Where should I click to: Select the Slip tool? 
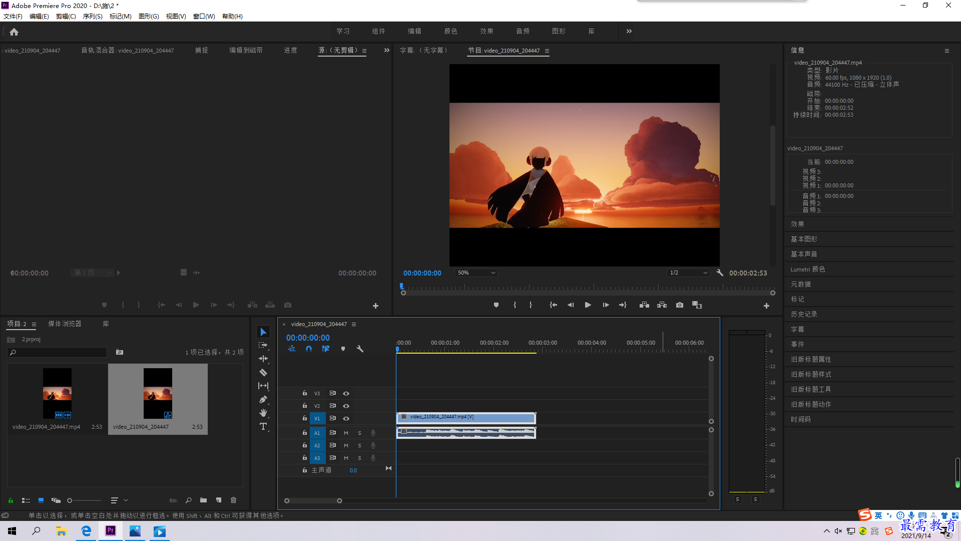click(x=263, y=386)
